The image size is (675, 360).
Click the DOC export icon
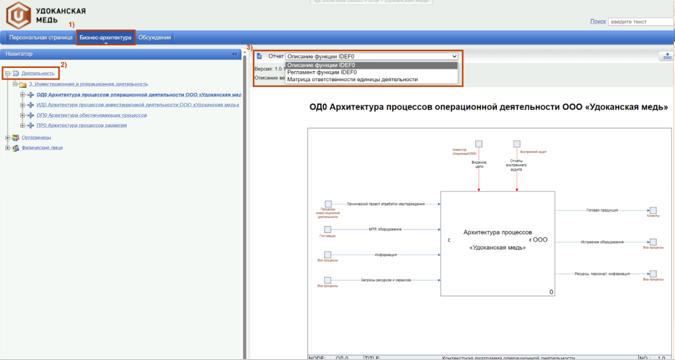pos(667,56)
